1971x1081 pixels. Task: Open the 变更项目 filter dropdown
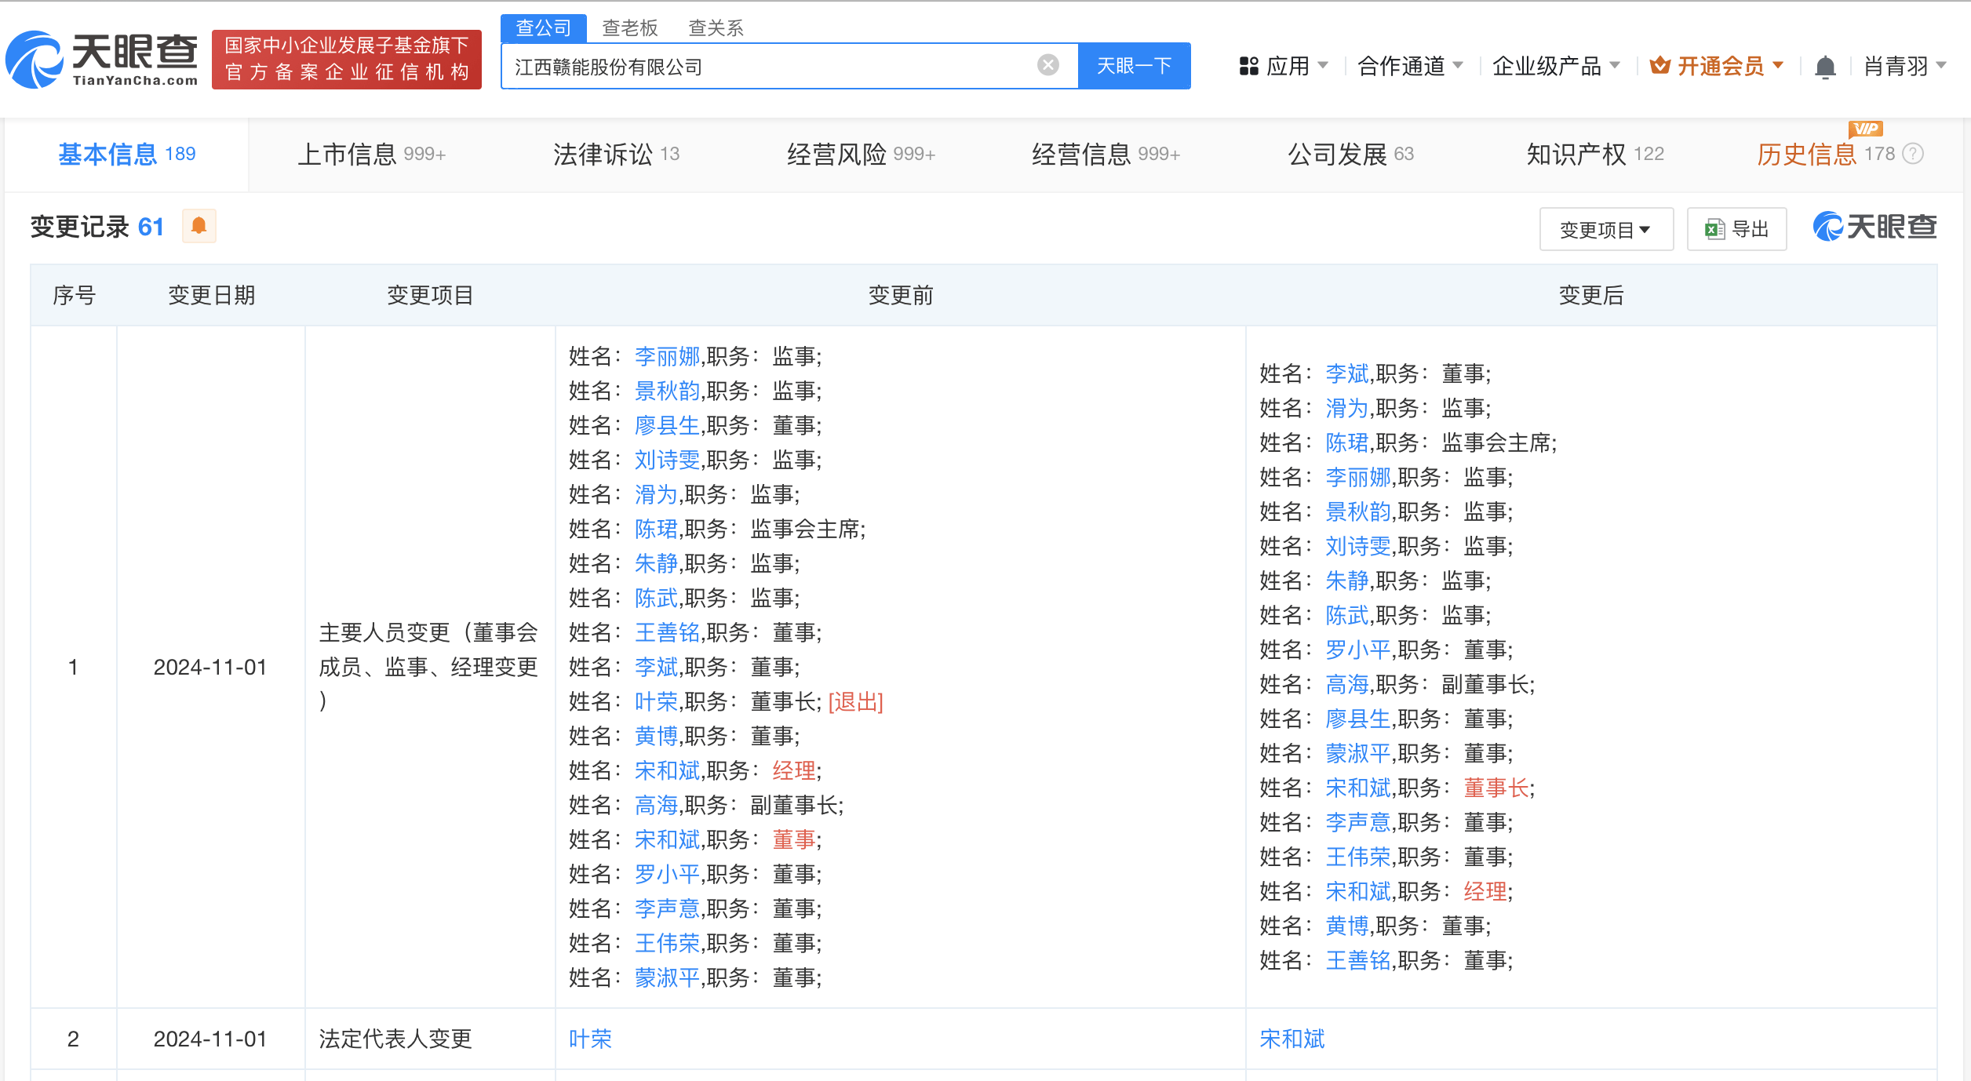tap(1606, 229)
